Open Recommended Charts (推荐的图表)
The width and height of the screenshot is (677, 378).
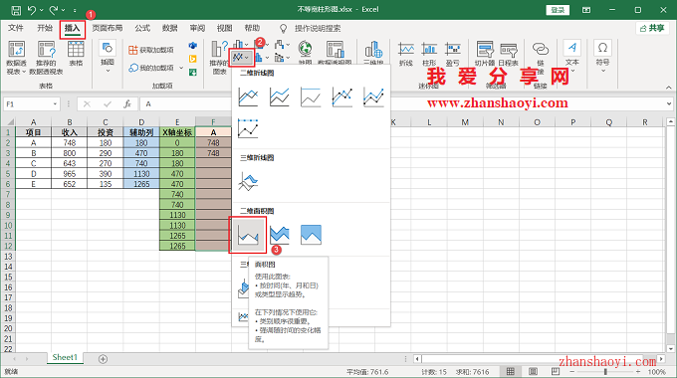pyautogui.click(x=219, y=57)
